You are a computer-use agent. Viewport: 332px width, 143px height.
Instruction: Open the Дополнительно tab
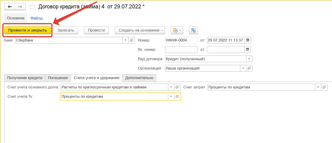tap(139, 78)
